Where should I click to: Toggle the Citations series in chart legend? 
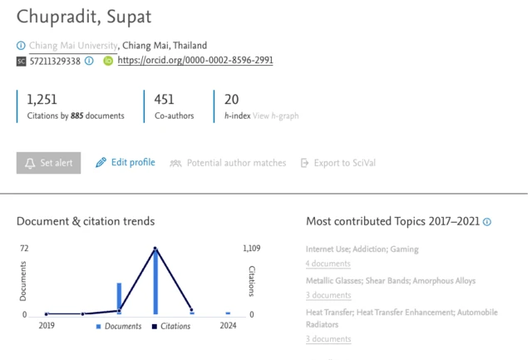tap(170, 327)
